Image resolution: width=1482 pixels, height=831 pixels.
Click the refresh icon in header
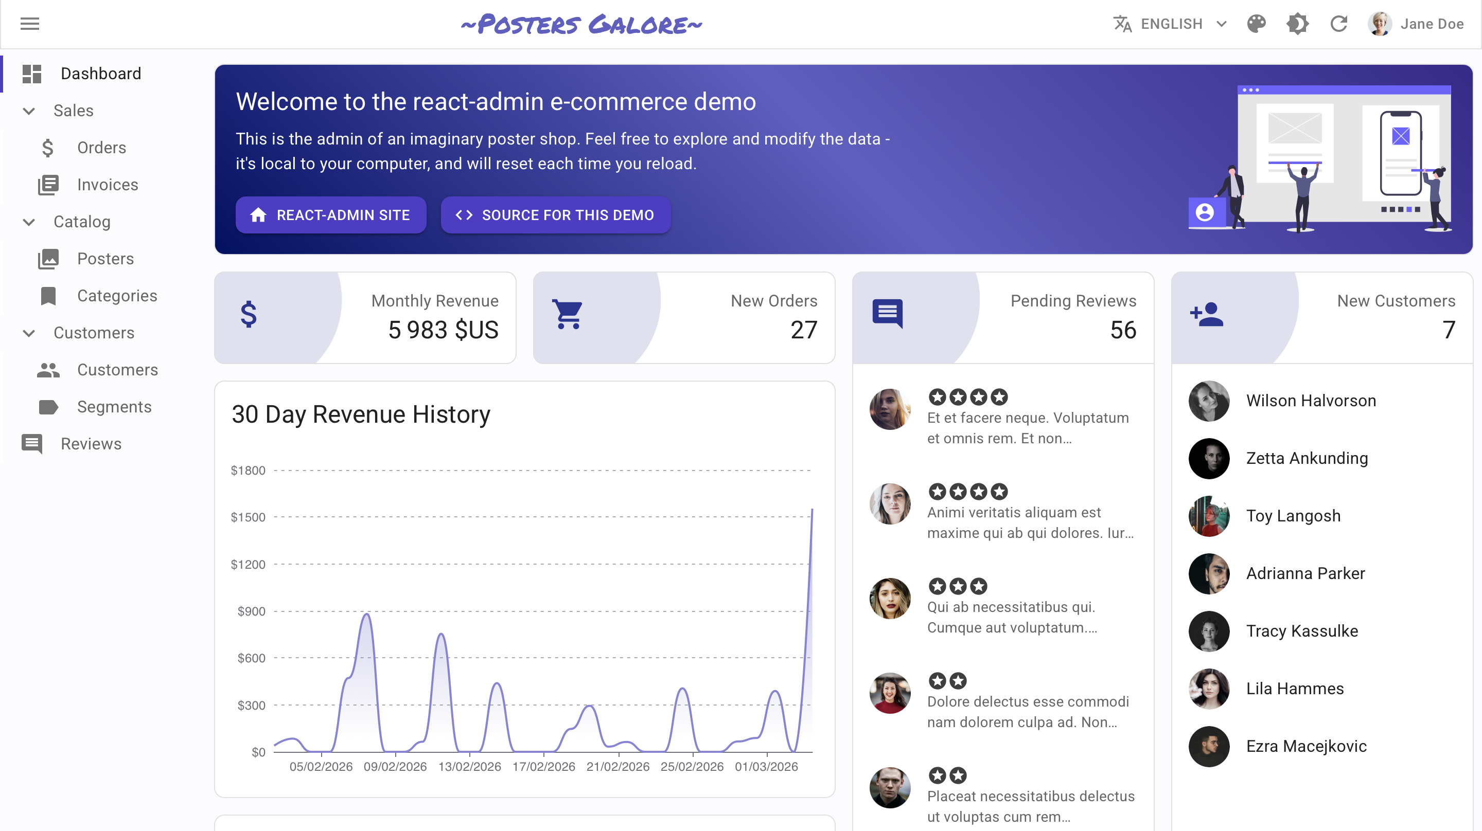click(1339, 24)
